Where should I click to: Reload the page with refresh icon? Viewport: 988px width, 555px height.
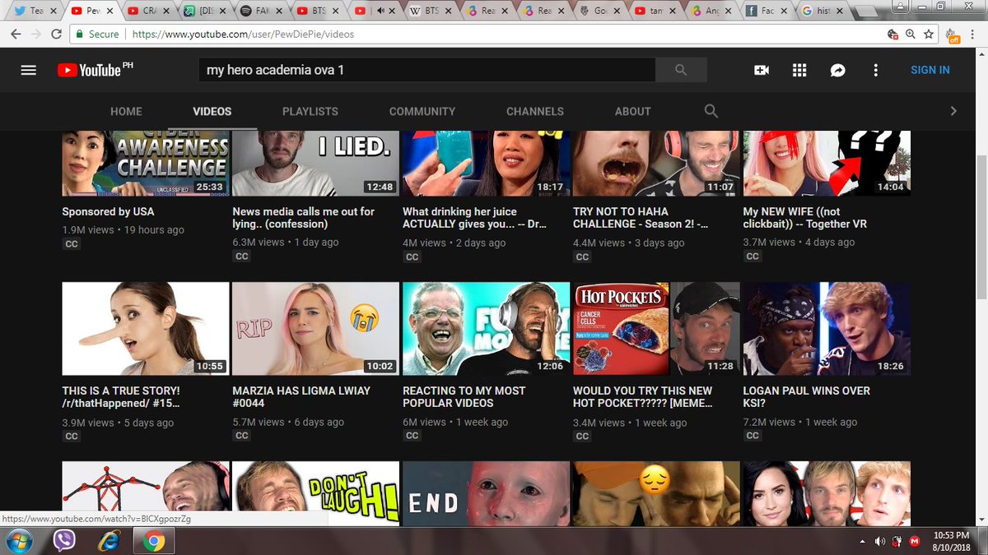click(x=57, y=35)
